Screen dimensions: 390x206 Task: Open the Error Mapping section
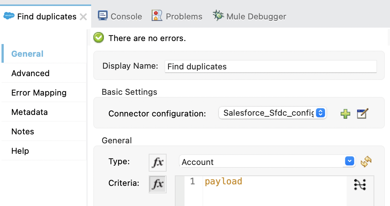(39, 93)
